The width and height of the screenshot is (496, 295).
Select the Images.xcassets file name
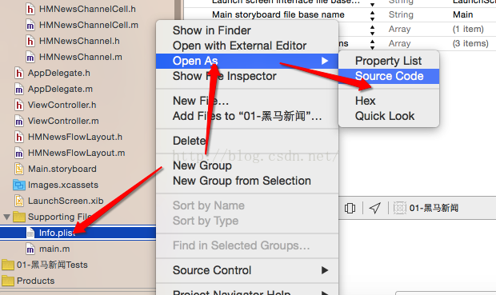[x=63, y=185]
